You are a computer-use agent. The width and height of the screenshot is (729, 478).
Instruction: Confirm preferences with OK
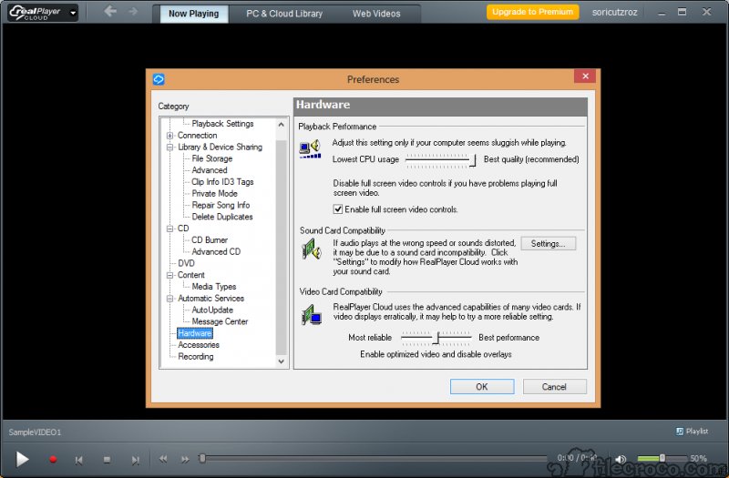(482, 386)
